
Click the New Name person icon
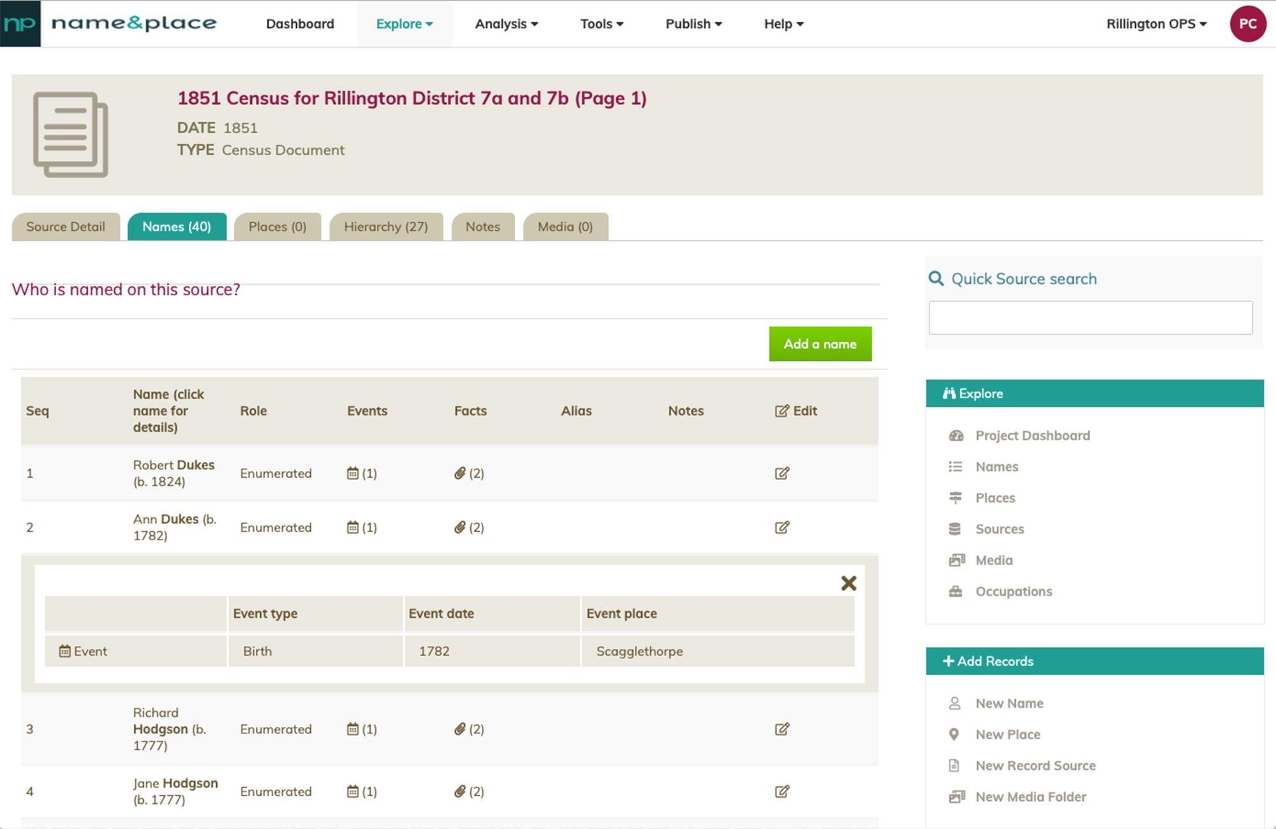pos(954,703)
